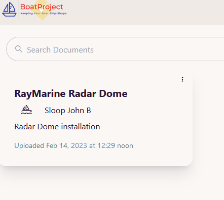Click the Uploaded timestamp text
This screenshot has height=200, width=224.
click(x=73, y=145)
